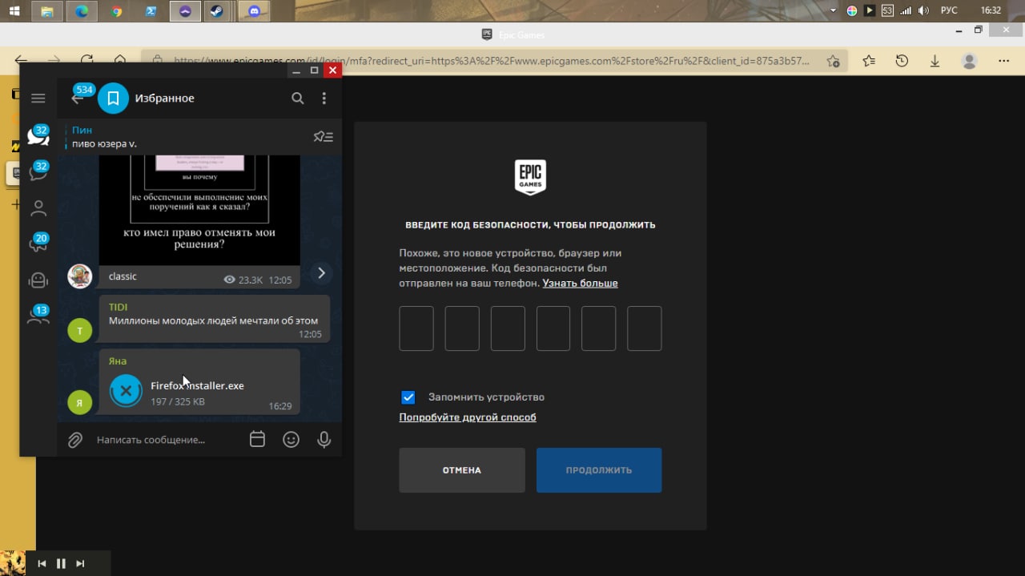The width and height of the screenshot is (1025, 576).
Task: Cancel the Firefox Installer.exe download
Action: pyautogui.click(x=126, y=391)
